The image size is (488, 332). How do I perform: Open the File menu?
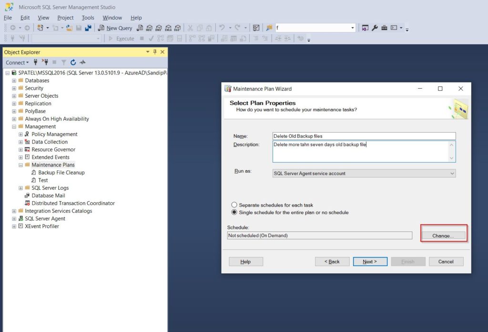click(x=8, y=18)
